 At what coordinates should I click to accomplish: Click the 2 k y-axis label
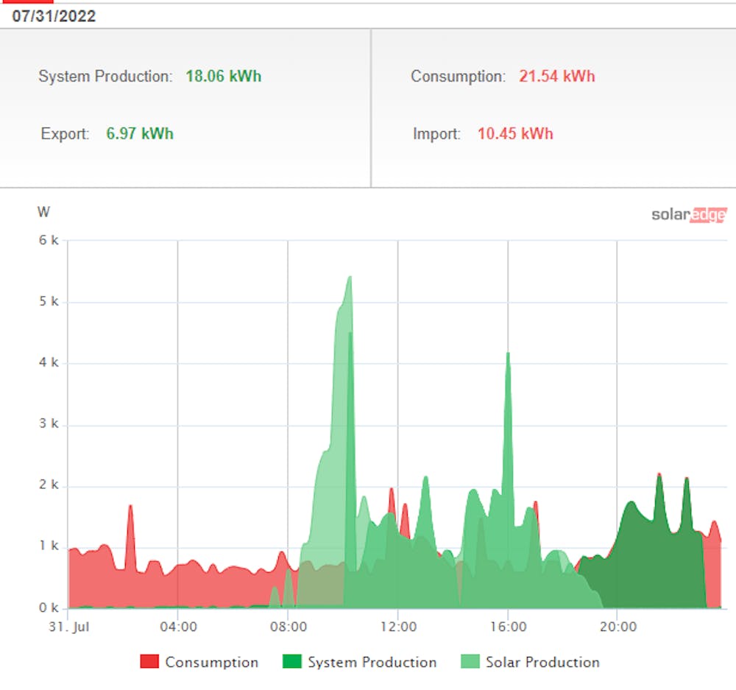(49, 485)
